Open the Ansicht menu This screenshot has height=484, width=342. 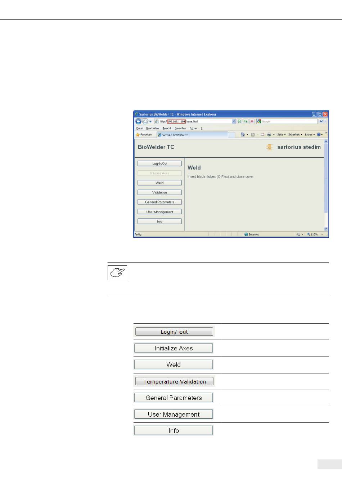[x=167, y=128]
